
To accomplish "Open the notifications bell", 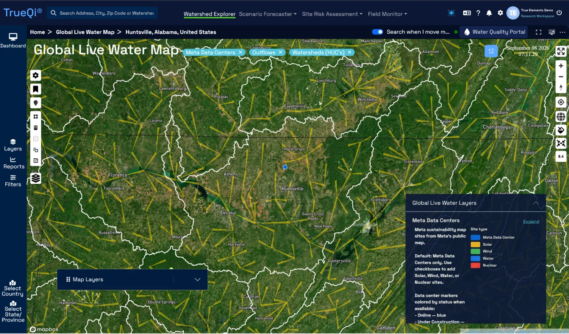I will pyautogui.click(x=489, y=13).
